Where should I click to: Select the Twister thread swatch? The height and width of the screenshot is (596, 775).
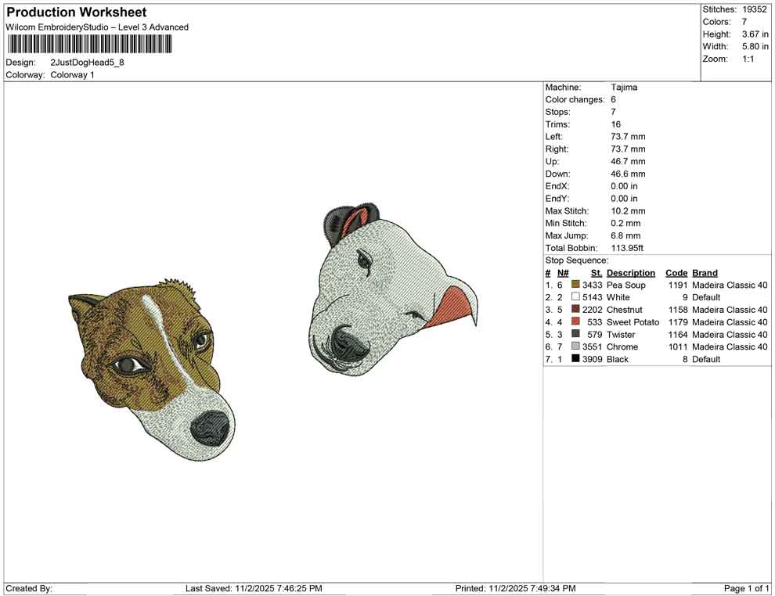coord(577,334)
